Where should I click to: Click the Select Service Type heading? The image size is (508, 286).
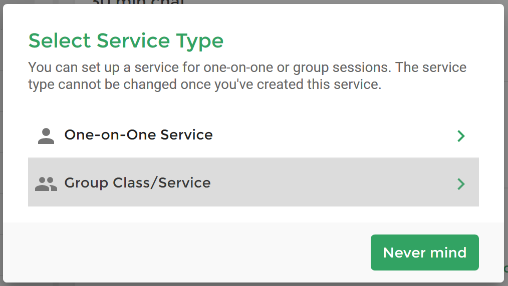pyautogui.click(x=126, y=40)
